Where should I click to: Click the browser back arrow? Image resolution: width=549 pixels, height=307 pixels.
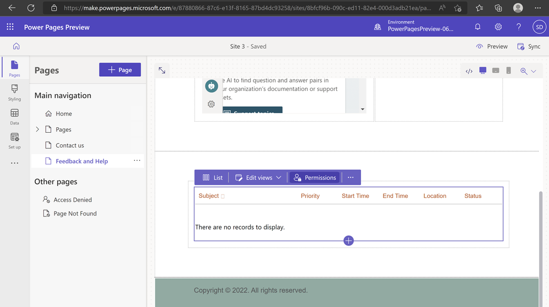click(12, 8)
